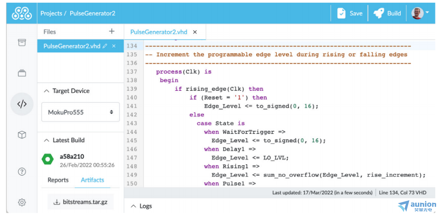Screen dimensions: 441x216
Task: Click the 'case State is' line
Action: click(221, 123)
